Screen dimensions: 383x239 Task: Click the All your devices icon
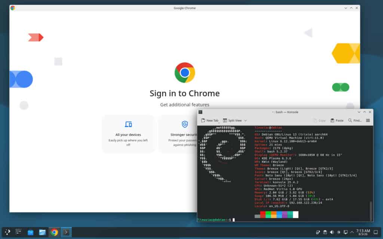(x=128, y=124)
